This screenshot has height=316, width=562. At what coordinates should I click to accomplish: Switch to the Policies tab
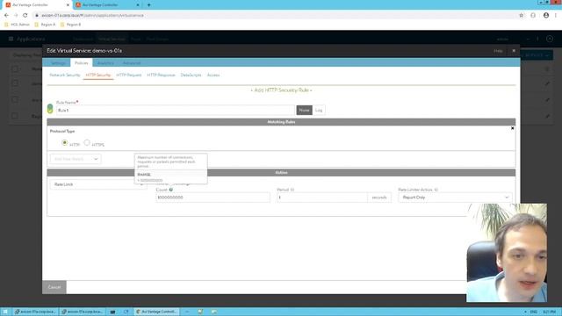click(82, 62)
